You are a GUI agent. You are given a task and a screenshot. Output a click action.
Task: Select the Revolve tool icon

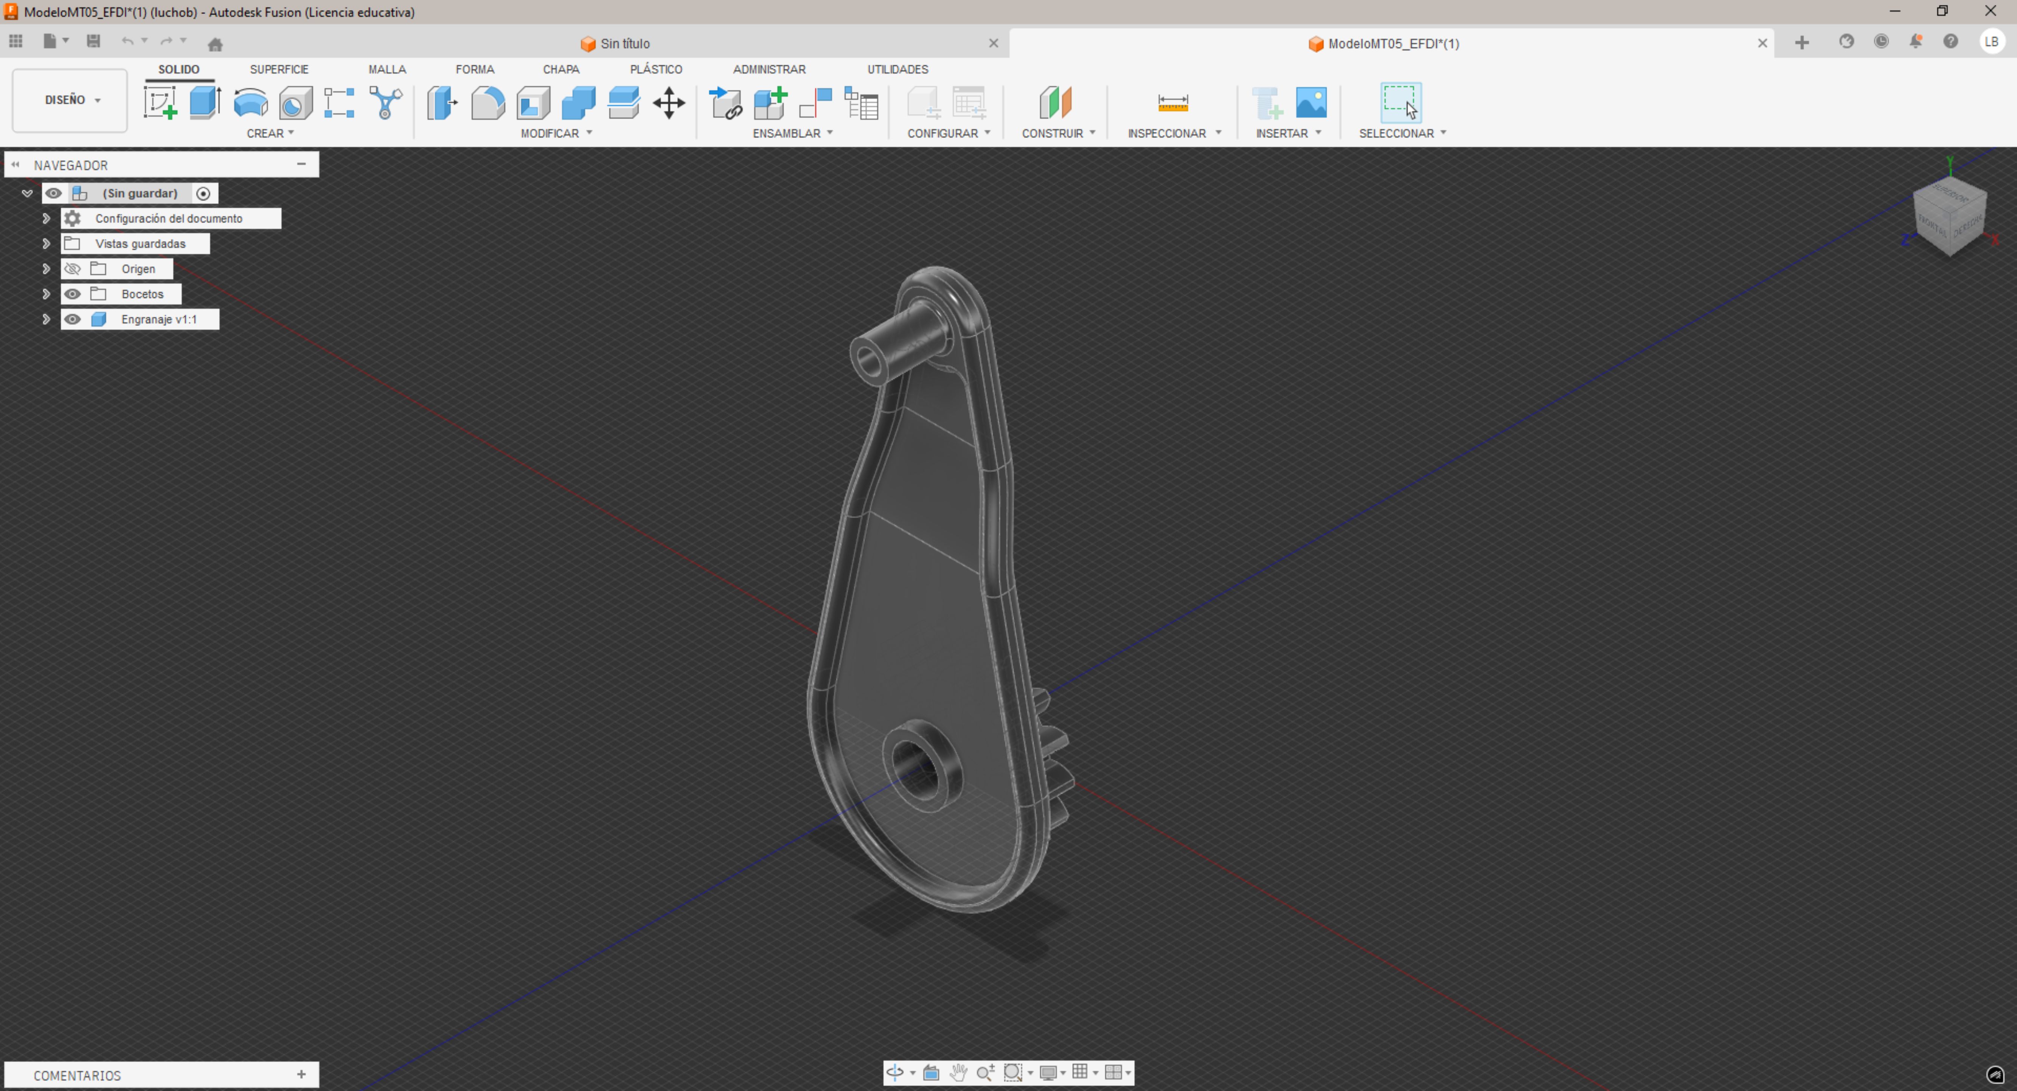250,102
